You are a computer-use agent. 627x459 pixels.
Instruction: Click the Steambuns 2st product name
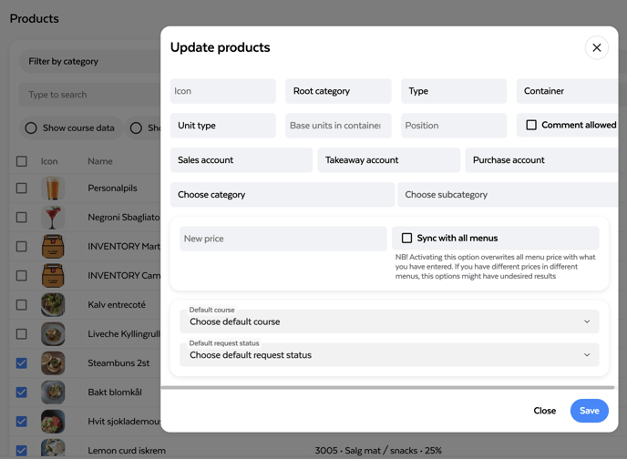click(118, 363)
